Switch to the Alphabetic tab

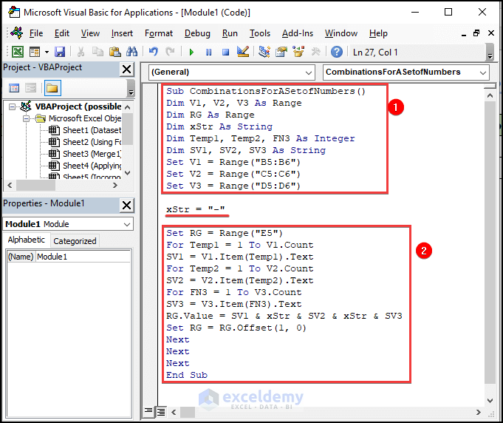(27, 240)
